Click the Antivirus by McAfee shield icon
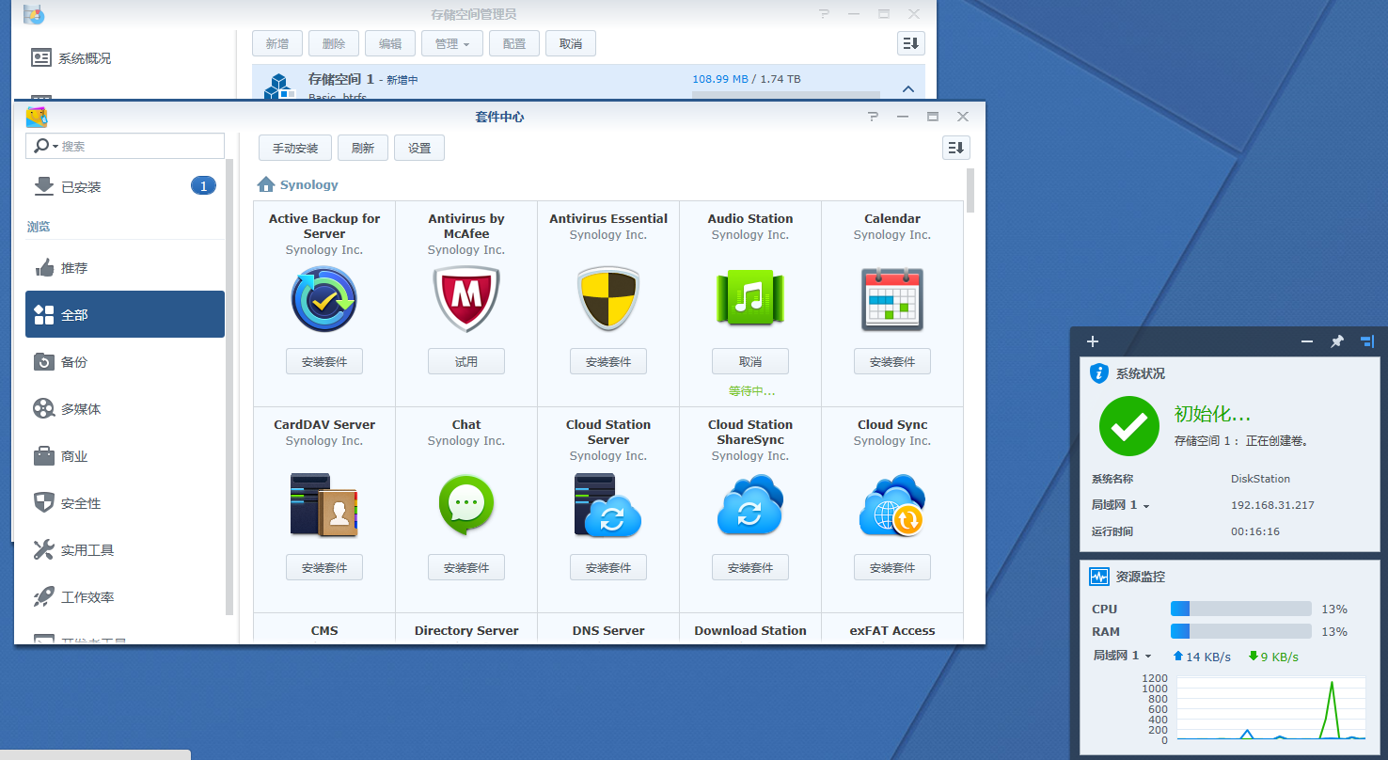 pos(465,298)
